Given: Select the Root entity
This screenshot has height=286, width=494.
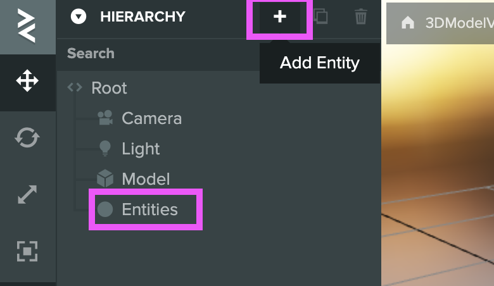Looking at the screenshot, I should [x=109, y=88].
